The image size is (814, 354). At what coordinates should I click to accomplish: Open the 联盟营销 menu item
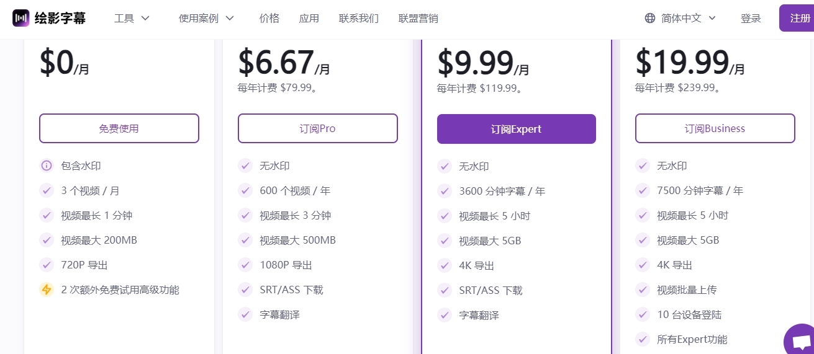click(x=418, y=18)
